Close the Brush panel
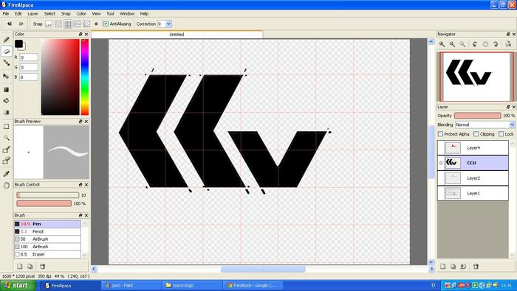Viewport: 517px width, 291px height. click(86, 215)
